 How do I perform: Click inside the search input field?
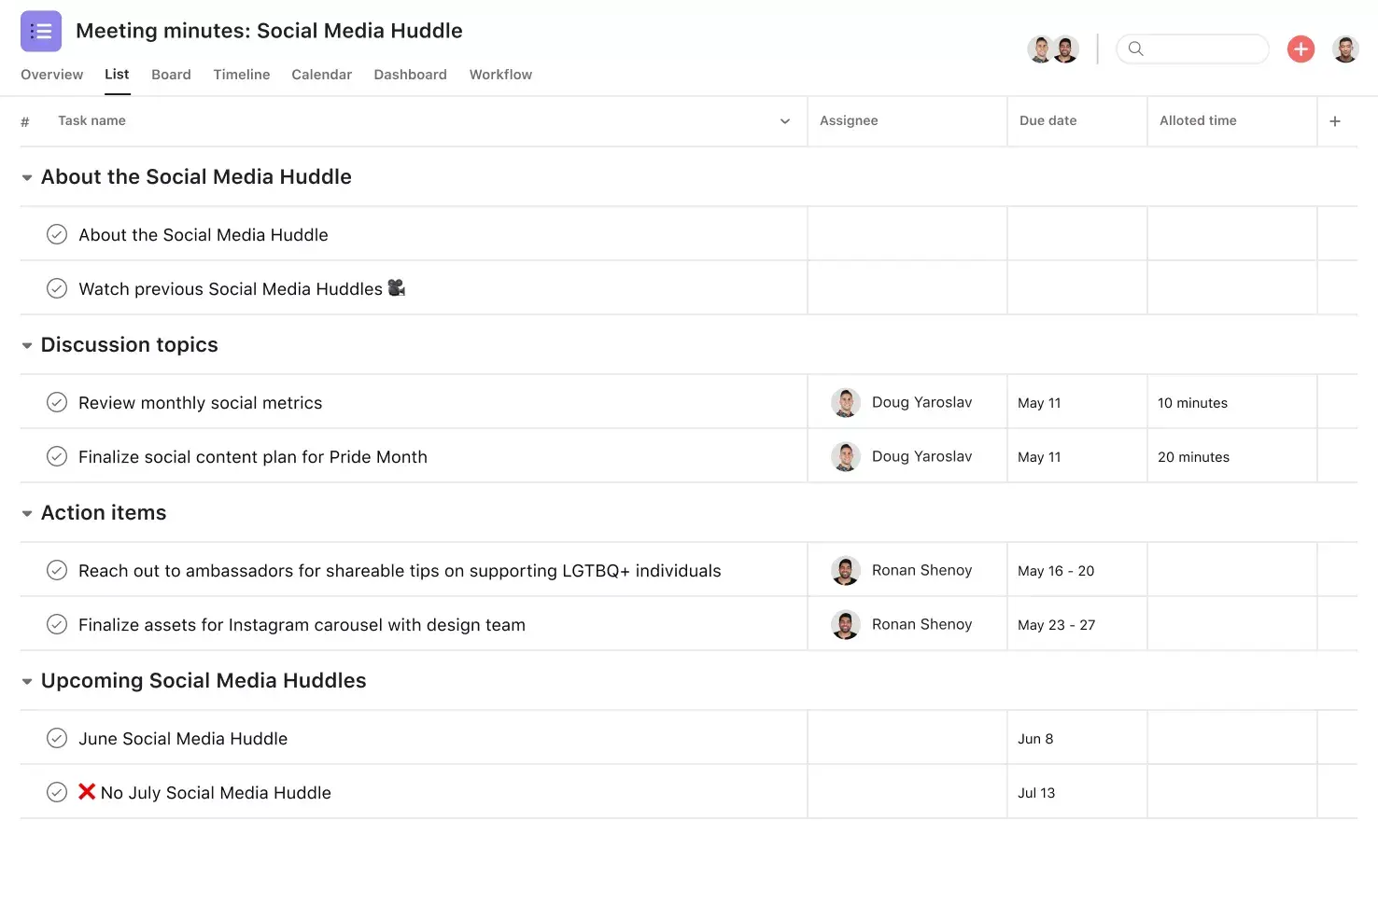(1204, 49)
